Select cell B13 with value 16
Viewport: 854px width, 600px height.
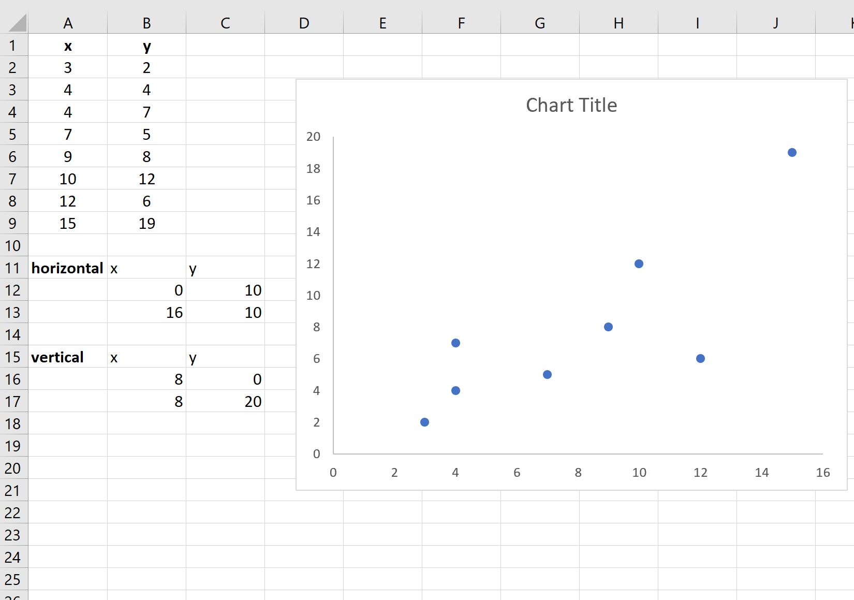146,312
